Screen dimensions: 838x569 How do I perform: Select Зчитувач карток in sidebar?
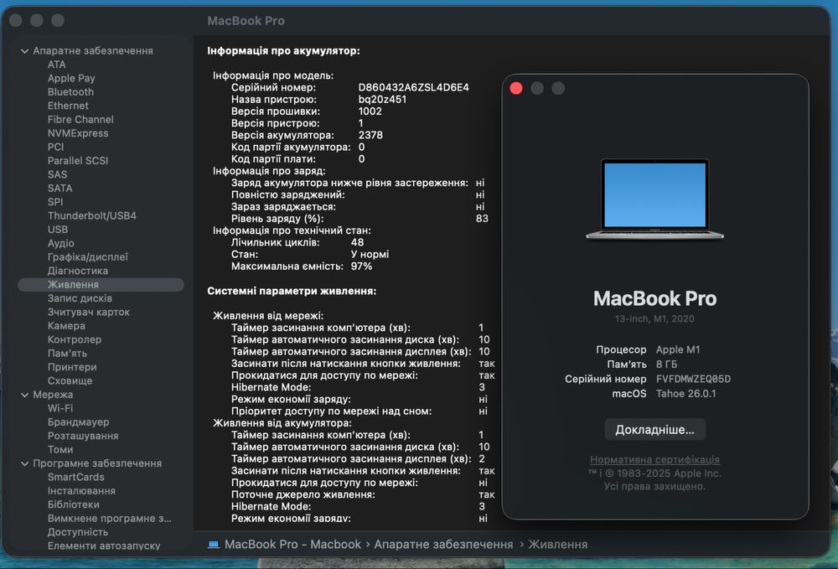[x=89, y=313]
